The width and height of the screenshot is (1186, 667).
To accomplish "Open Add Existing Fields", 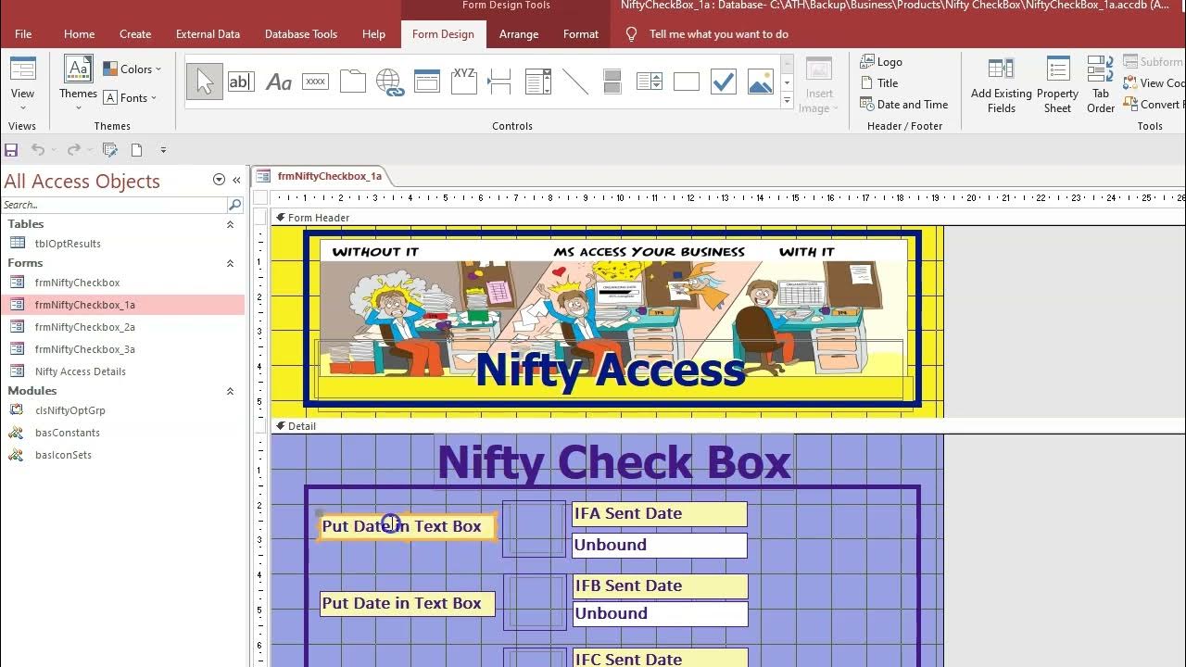I will [1001, 85].
